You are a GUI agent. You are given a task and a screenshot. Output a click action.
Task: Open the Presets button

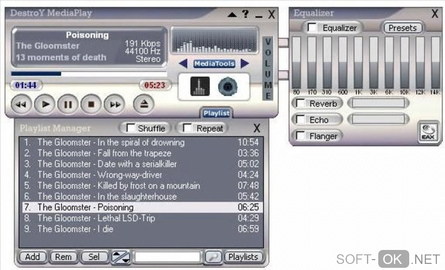coord(402,28)
